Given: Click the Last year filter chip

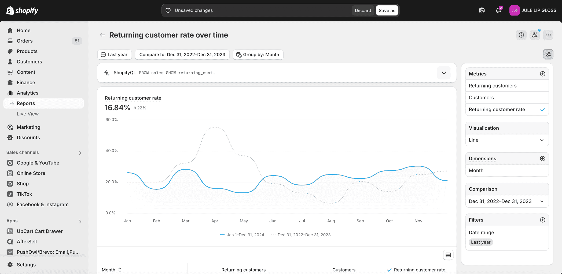Looking at the screenshot, I should (480, 242).
